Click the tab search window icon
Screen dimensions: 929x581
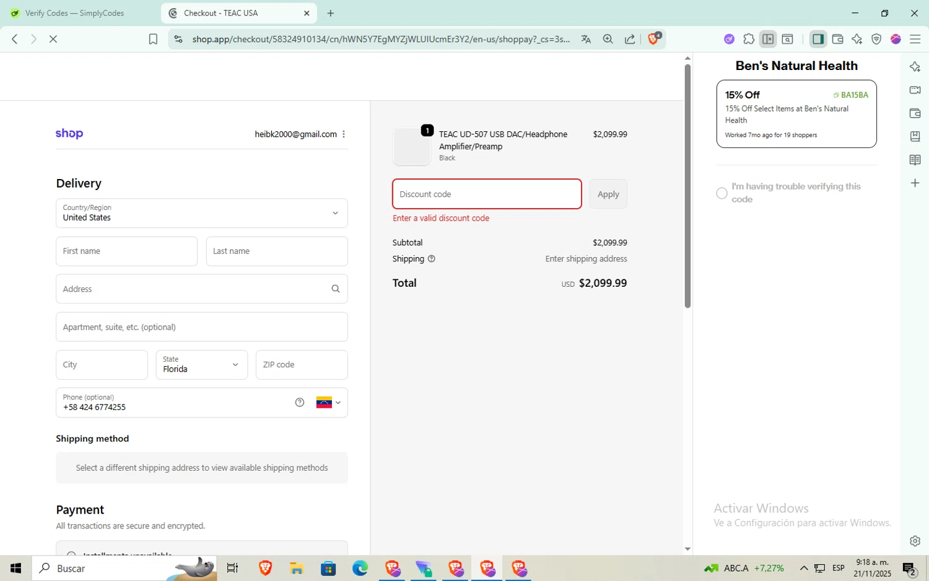pos(788,39)
